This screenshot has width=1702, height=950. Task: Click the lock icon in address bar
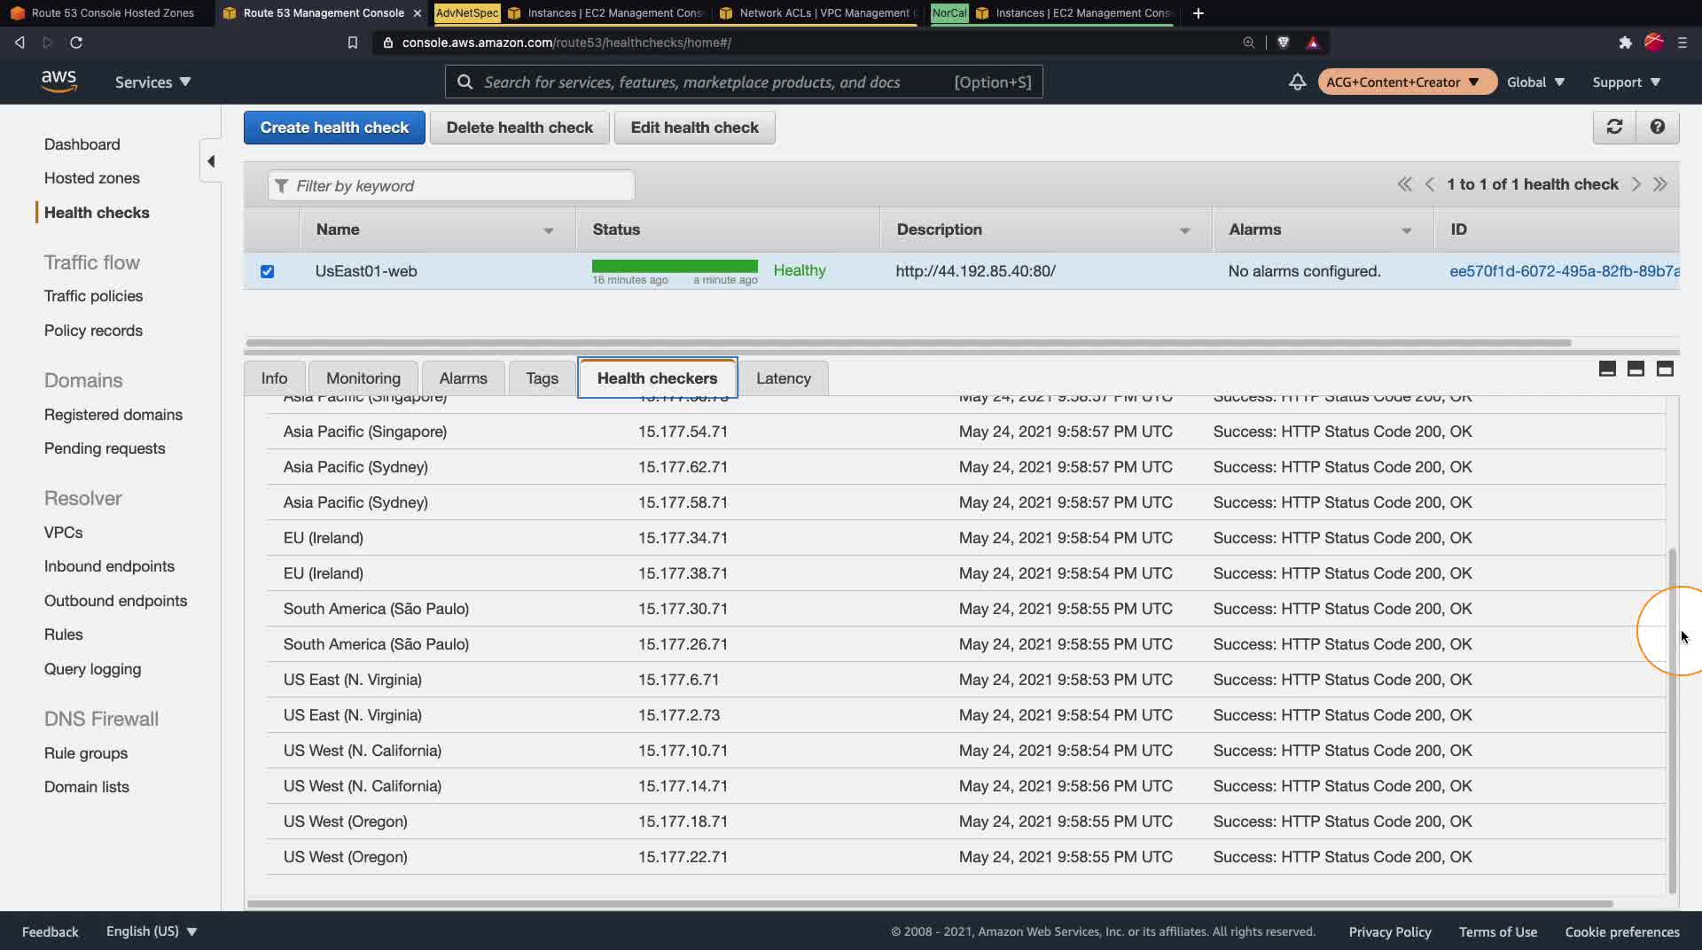[387, 43]
